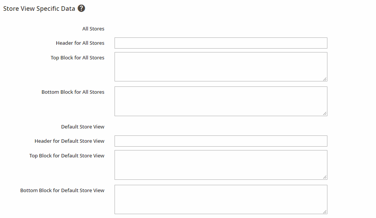Click the Store View Specific Data heading
Viewport: 376px width, 218px height.
(x=39, y=8)
